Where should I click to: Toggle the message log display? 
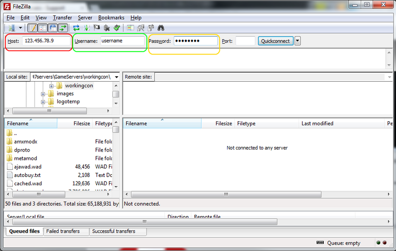[x=32, y=28]
